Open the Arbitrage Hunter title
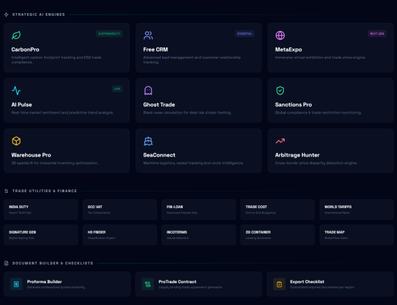Image resolution: width=397 pixels, height=305 pixels. tap(297, 155)
